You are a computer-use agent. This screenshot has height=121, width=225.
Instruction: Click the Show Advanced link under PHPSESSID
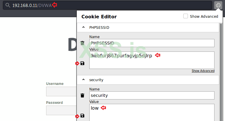[x=203, y=71]
